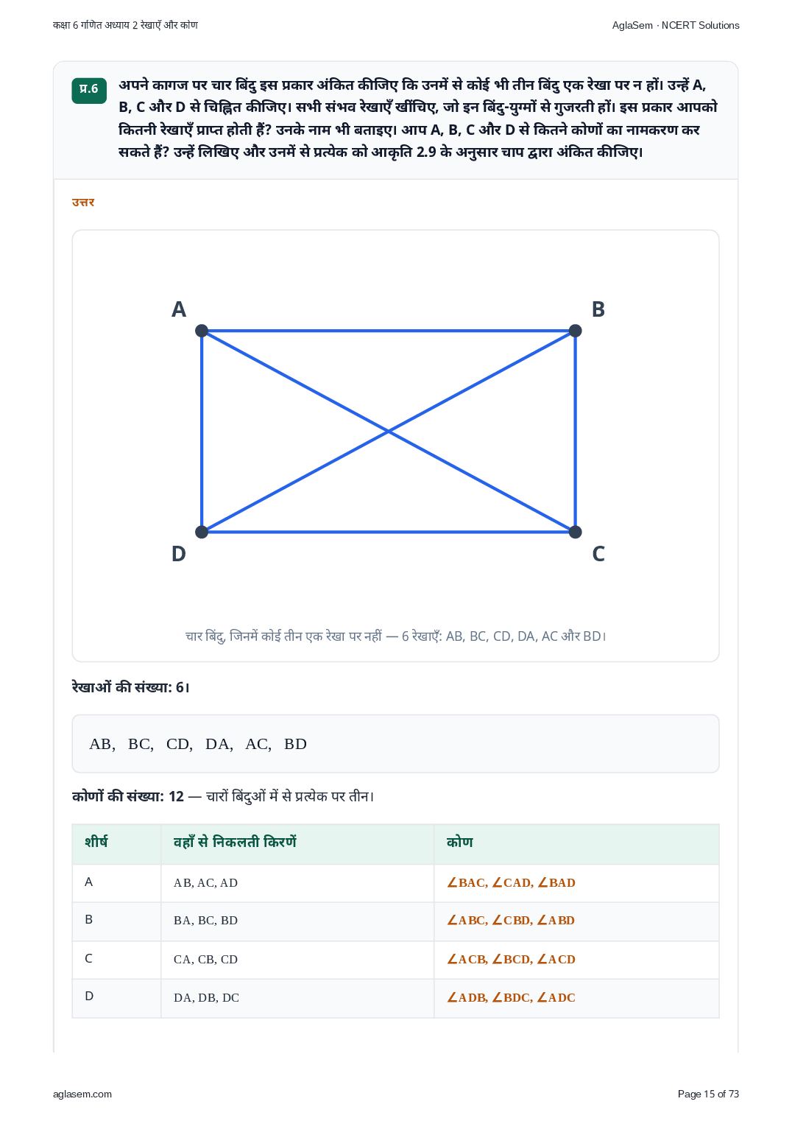Click the line names box AB, BC, CD
Viewport: 792px width, 1121px height.
(x=395, y=744)
